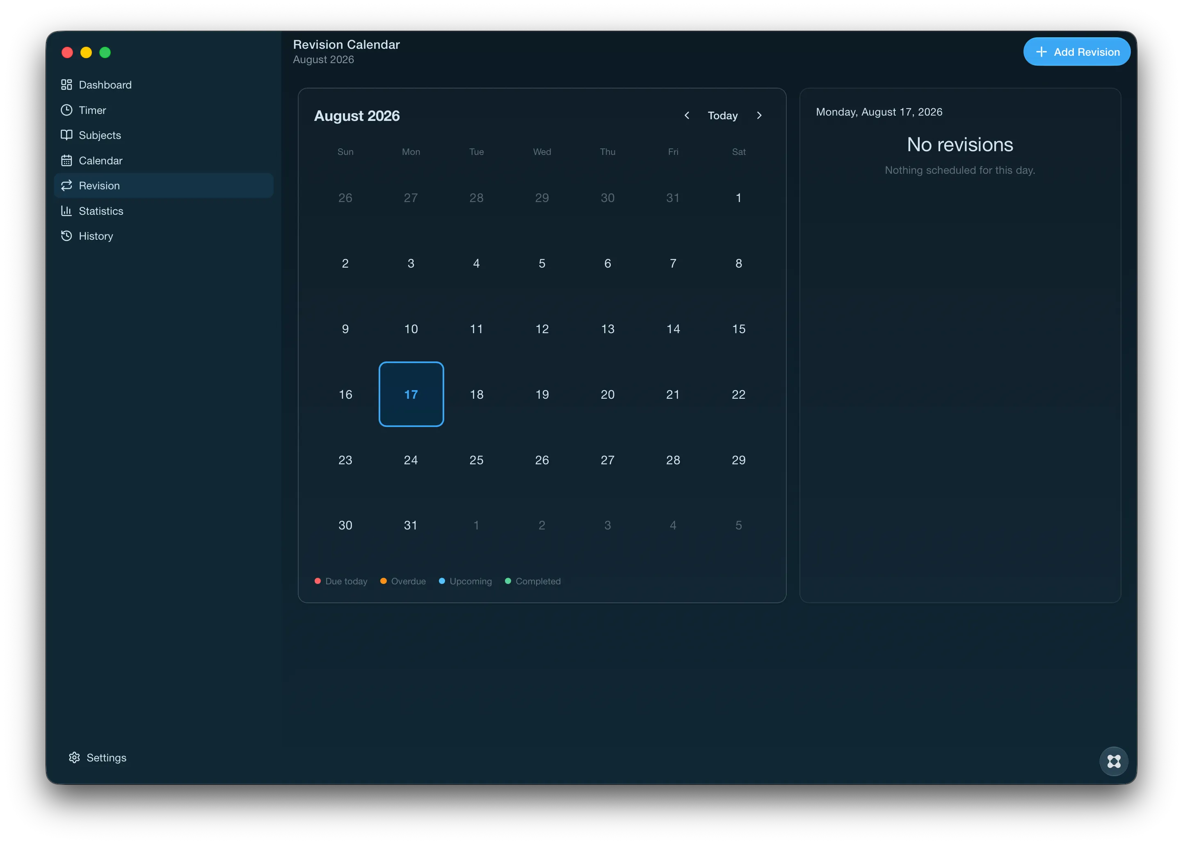The image size is (1183, 845).
Task: Click the Settings gear icon
Action: [x=75, y=757]
